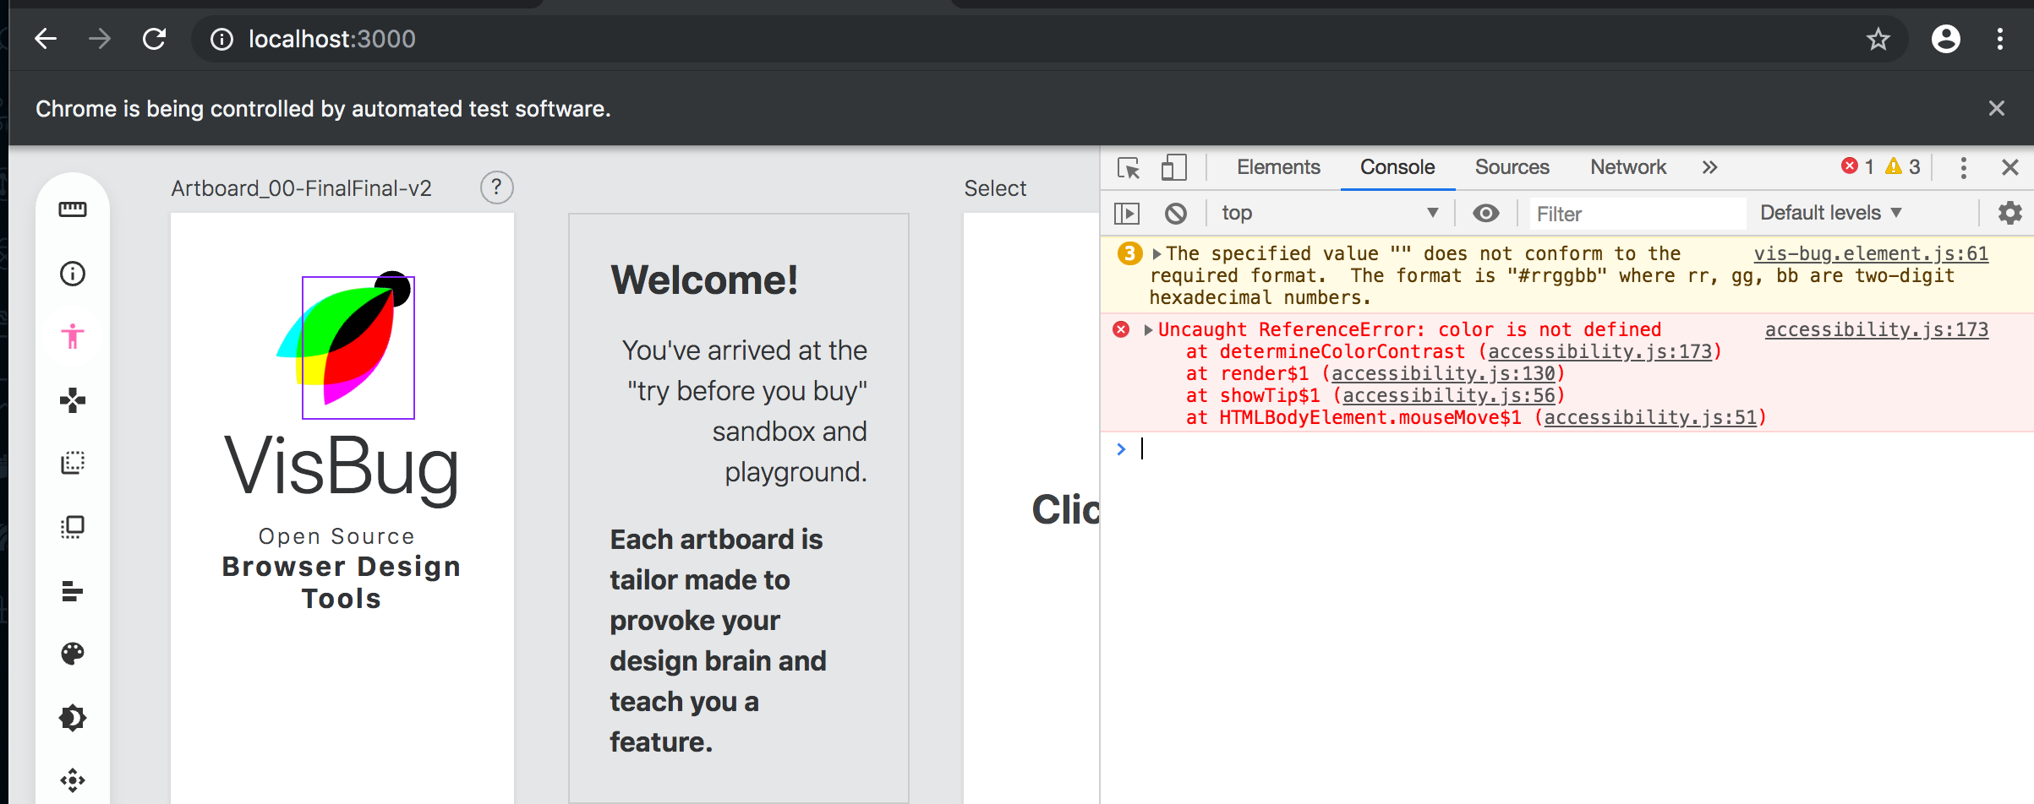Select the pink Accessibility tool
The image size is (2034, 804).
(x=73, y=337)
